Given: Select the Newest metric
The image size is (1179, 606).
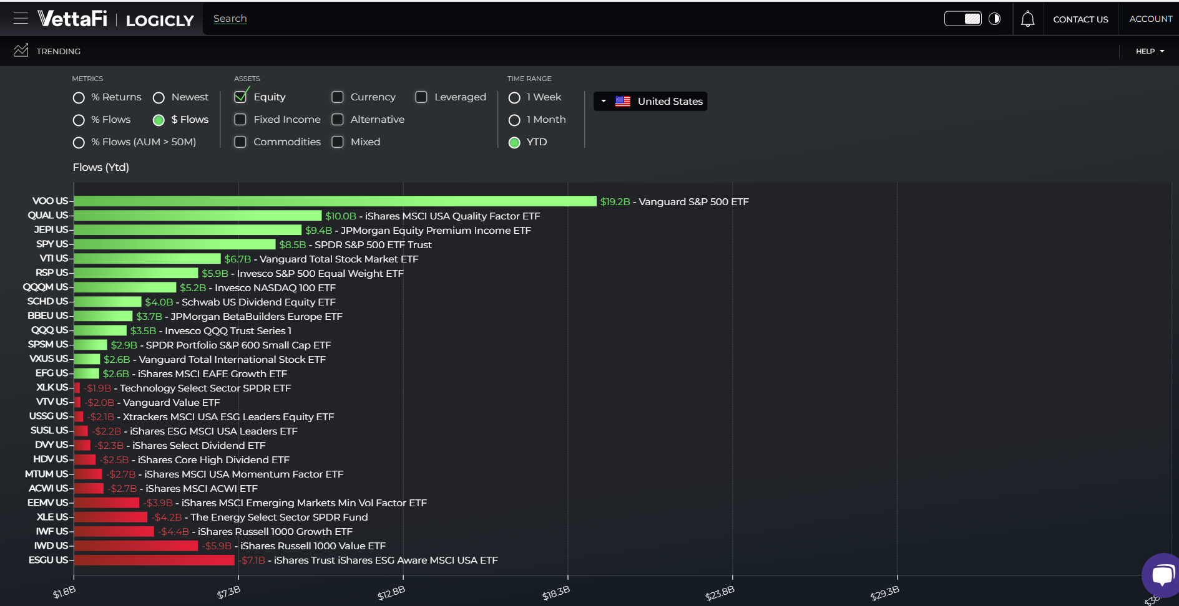Looking at the screenshot, I should (x=159, y=97).
